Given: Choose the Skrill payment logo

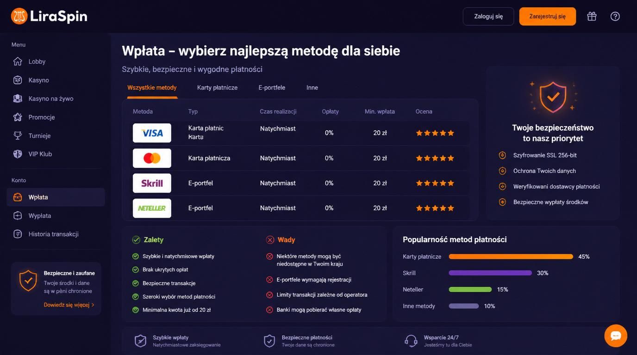Looking at the screenshot, I should (x=152, y=183).
